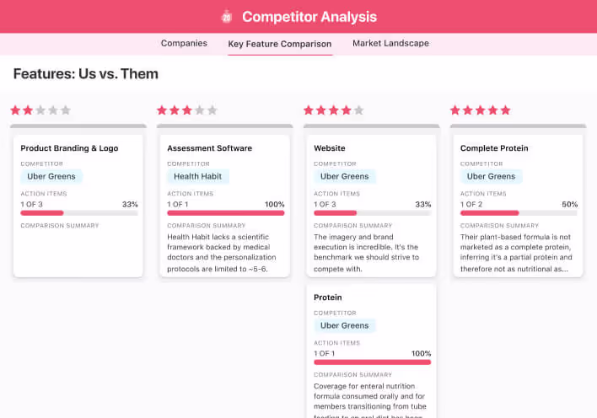
Task: Switch to the Market Landscape tab
Action: (390, 44)
